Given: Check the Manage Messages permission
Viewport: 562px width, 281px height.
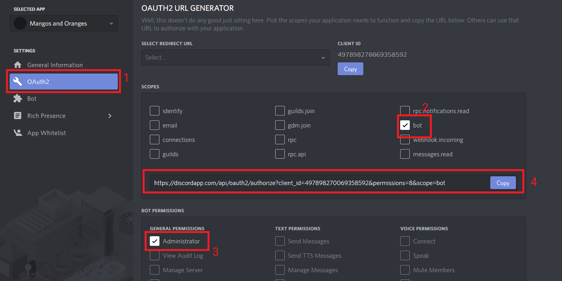Looking at the screenshot, I should click(x=280, y=270).
